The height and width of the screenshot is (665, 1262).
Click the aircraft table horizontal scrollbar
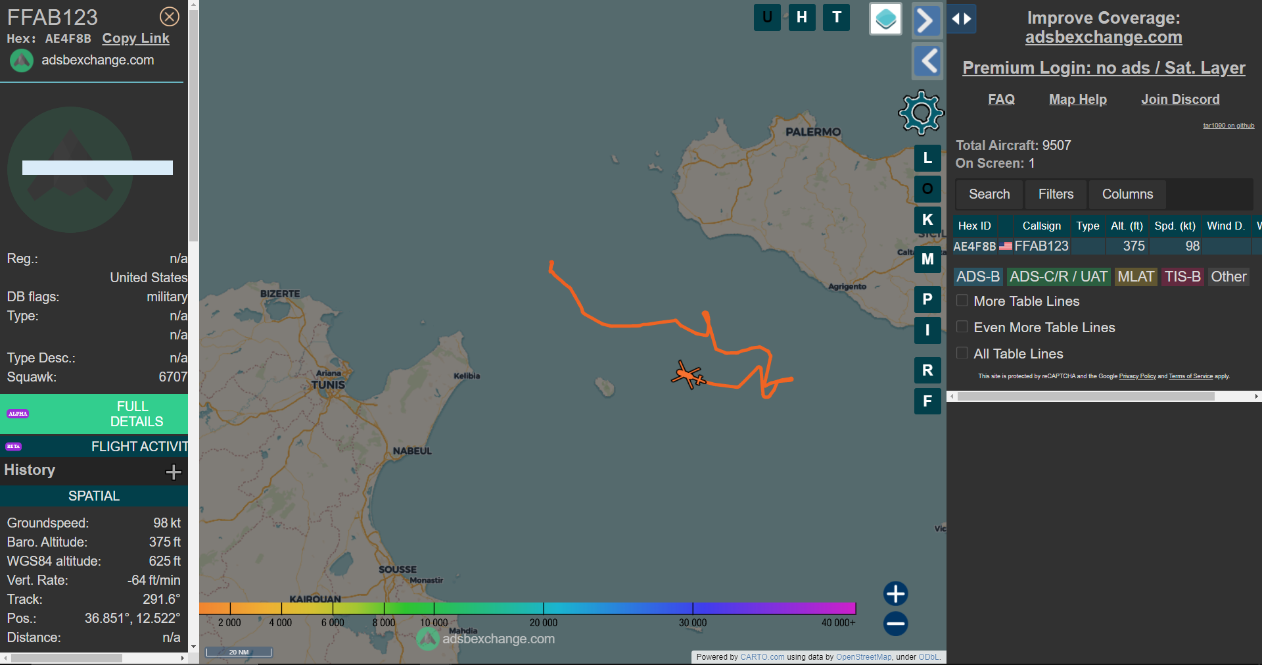[1086, 397]
